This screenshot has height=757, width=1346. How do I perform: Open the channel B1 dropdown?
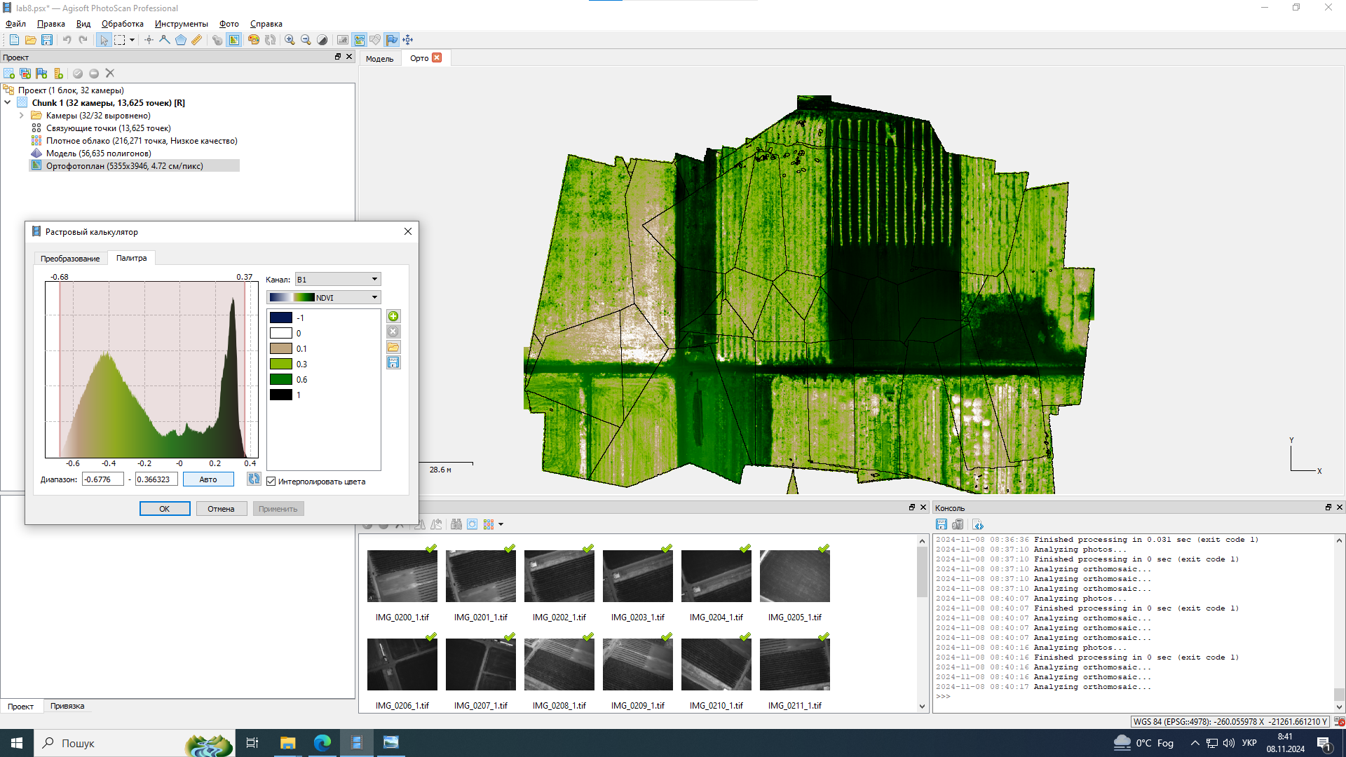tap(337, 280)
